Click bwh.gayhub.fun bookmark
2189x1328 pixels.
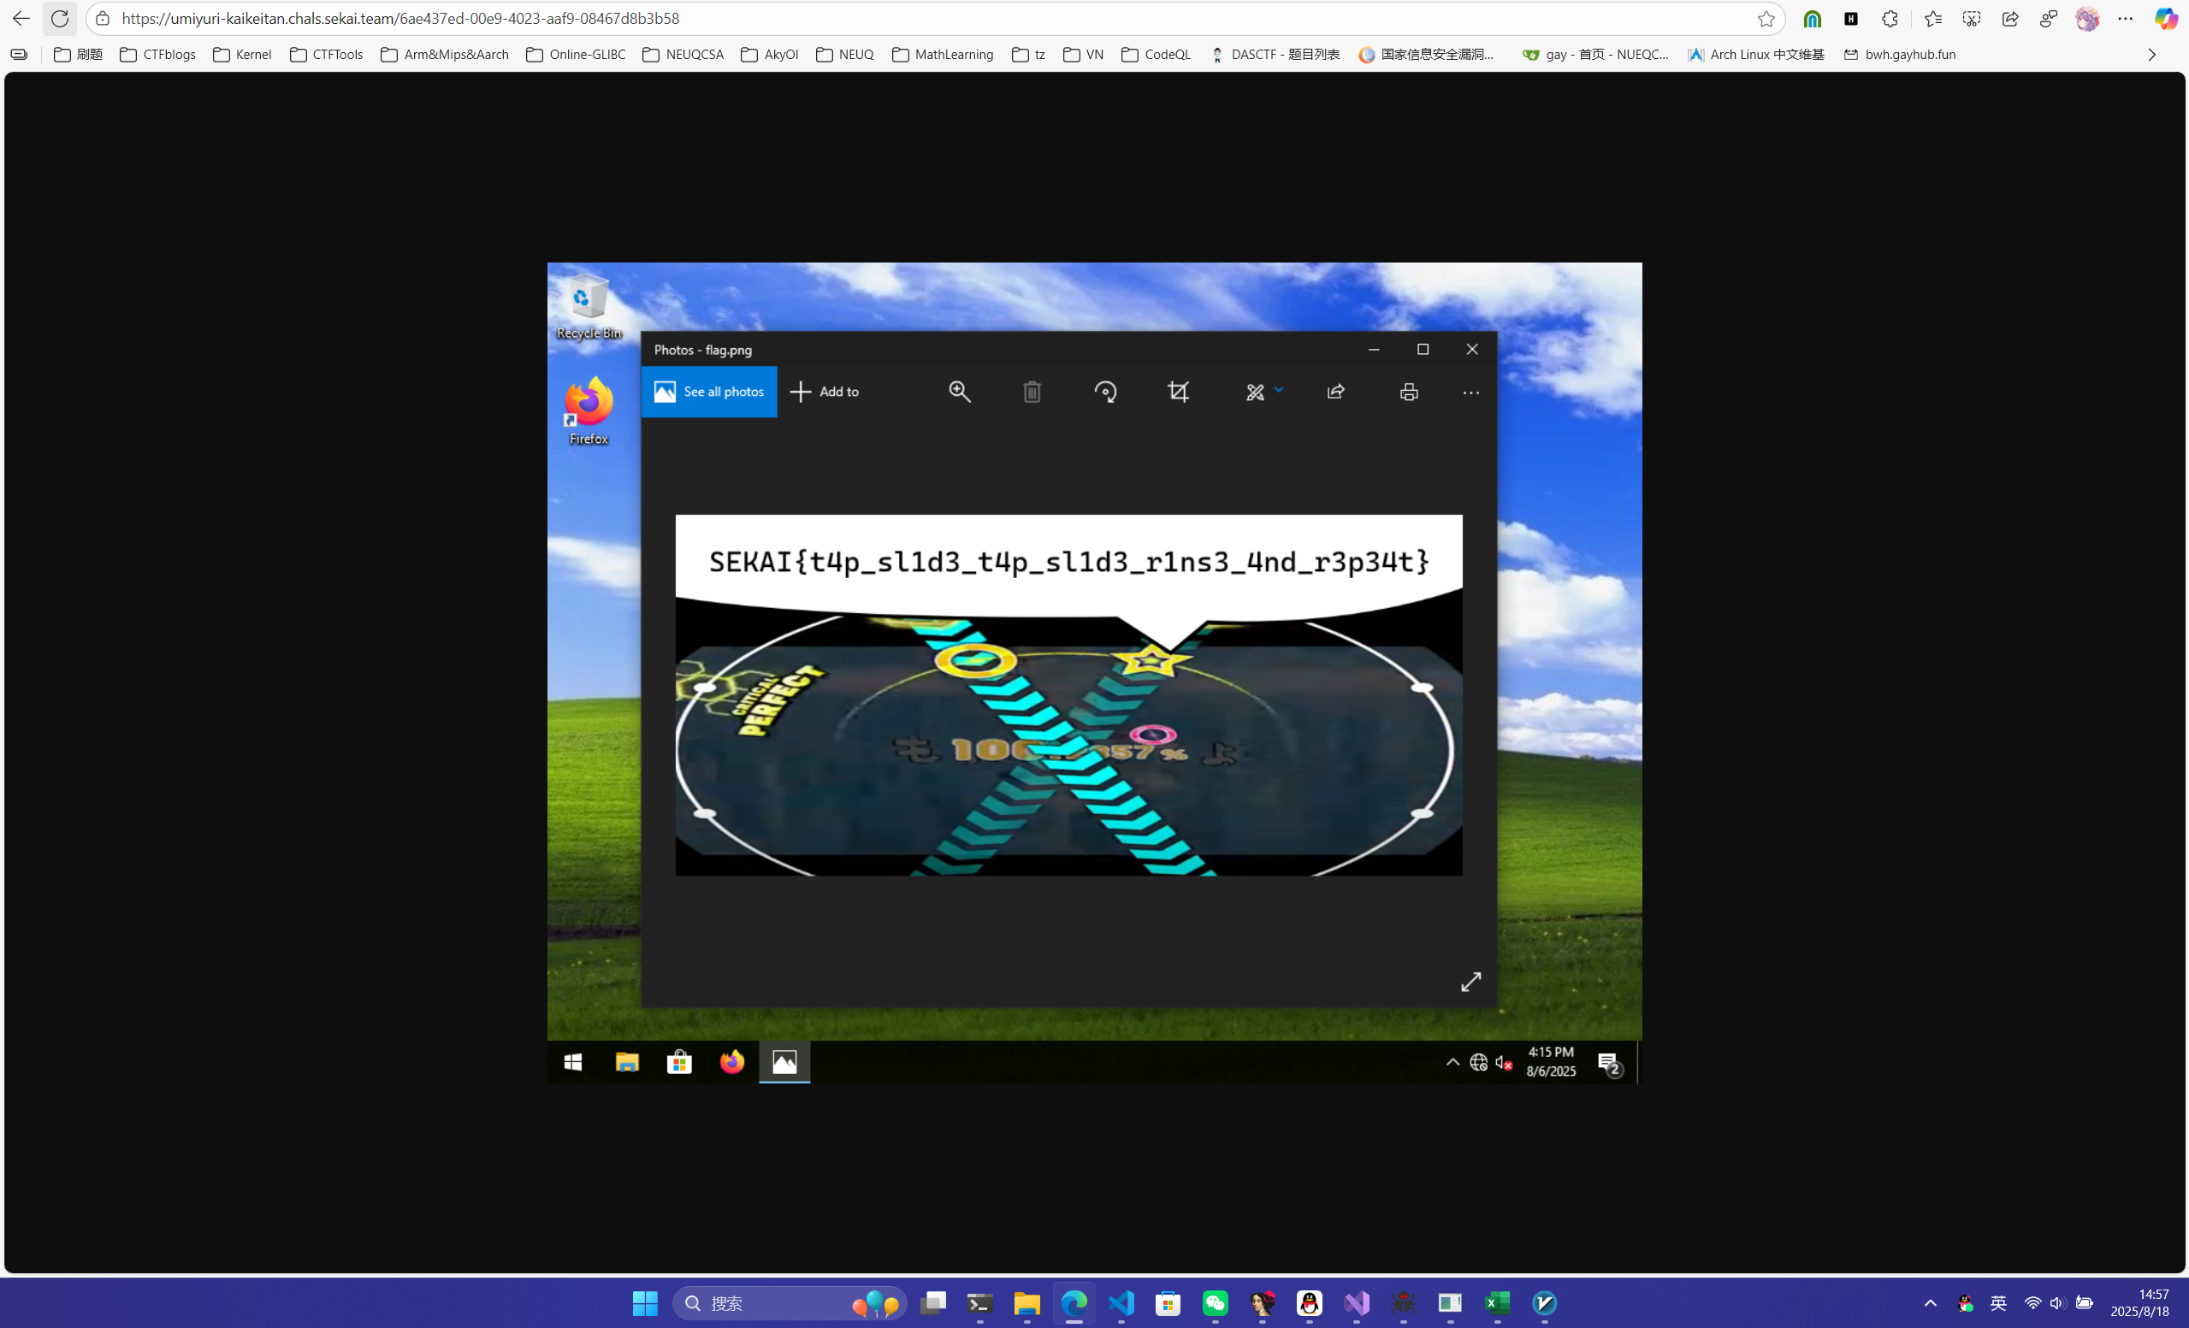[x=1899, y=55]
